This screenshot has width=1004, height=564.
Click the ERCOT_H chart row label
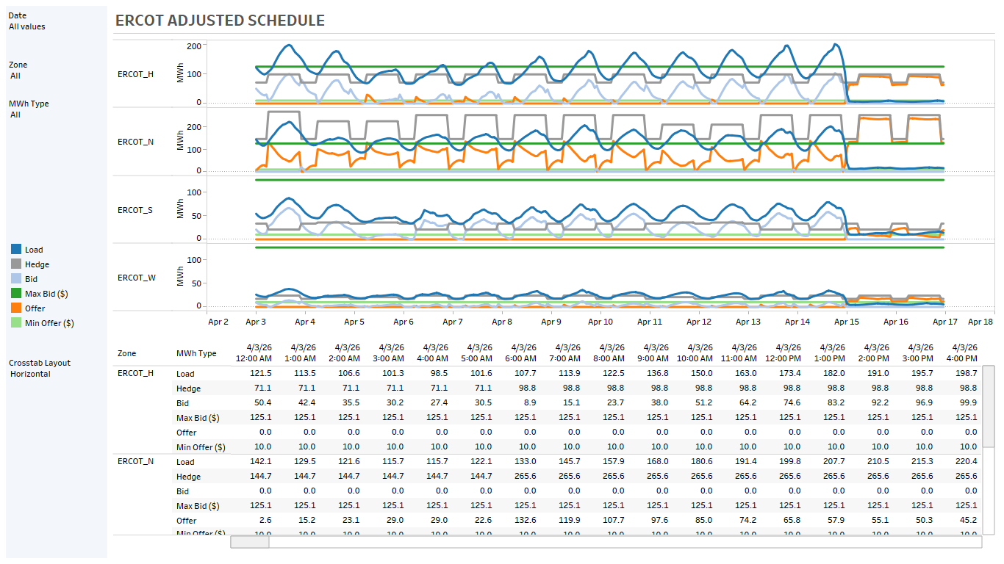[135, 74]
